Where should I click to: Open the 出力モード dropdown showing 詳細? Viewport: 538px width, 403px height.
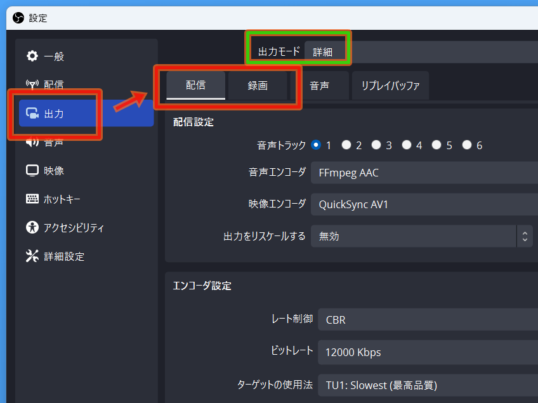point(421,52)
